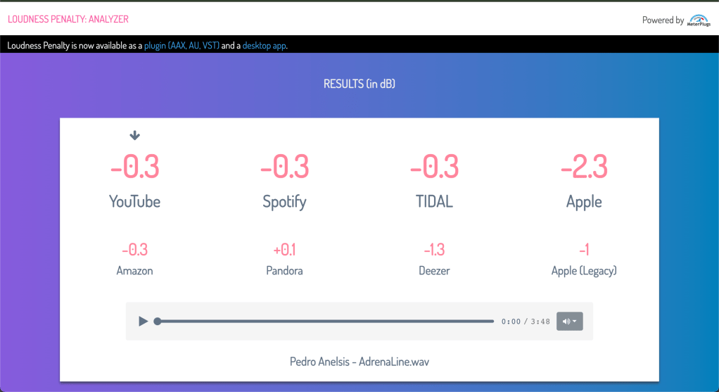Select the Apple (Legacy) result
Viewport: 719px width, 392px height.
click(x=584, y=258)
